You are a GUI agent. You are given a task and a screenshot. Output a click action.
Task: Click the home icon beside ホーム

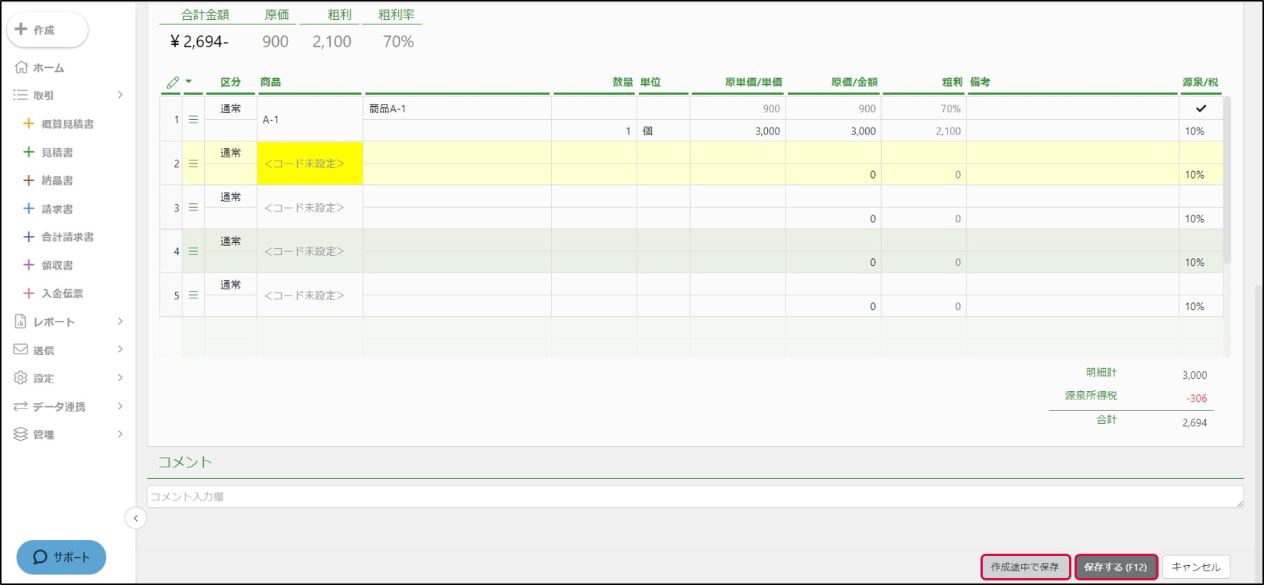pyautogui.click(x=21, y=67)
